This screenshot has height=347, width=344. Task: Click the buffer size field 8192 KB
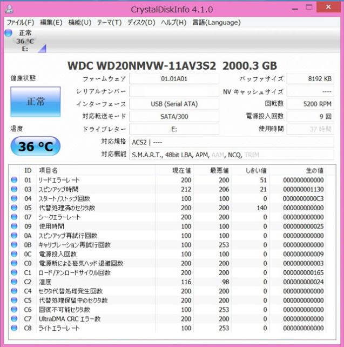pyautogui.click(x=311, y=79)
